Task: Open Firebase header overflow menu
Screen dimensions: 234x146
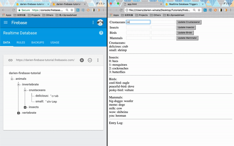Action: click(x=93, y=23)
